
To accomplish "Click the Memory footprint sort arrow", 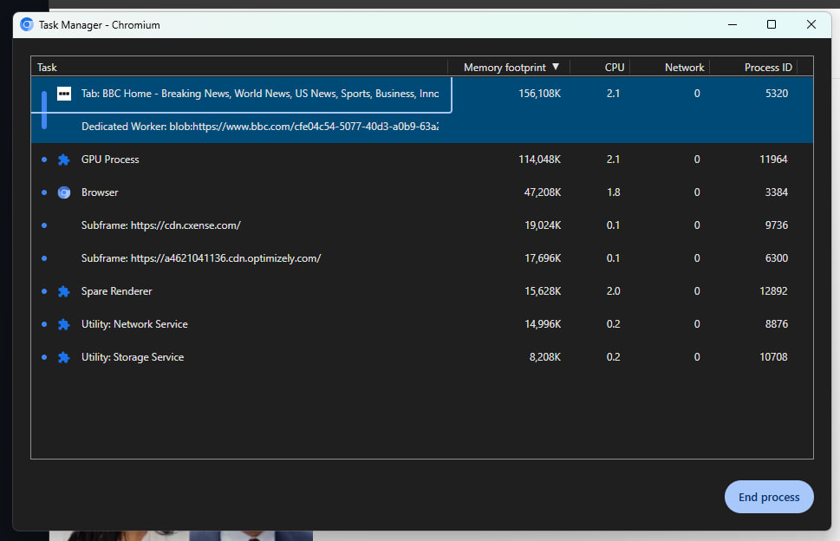I will tap(556, 67).
